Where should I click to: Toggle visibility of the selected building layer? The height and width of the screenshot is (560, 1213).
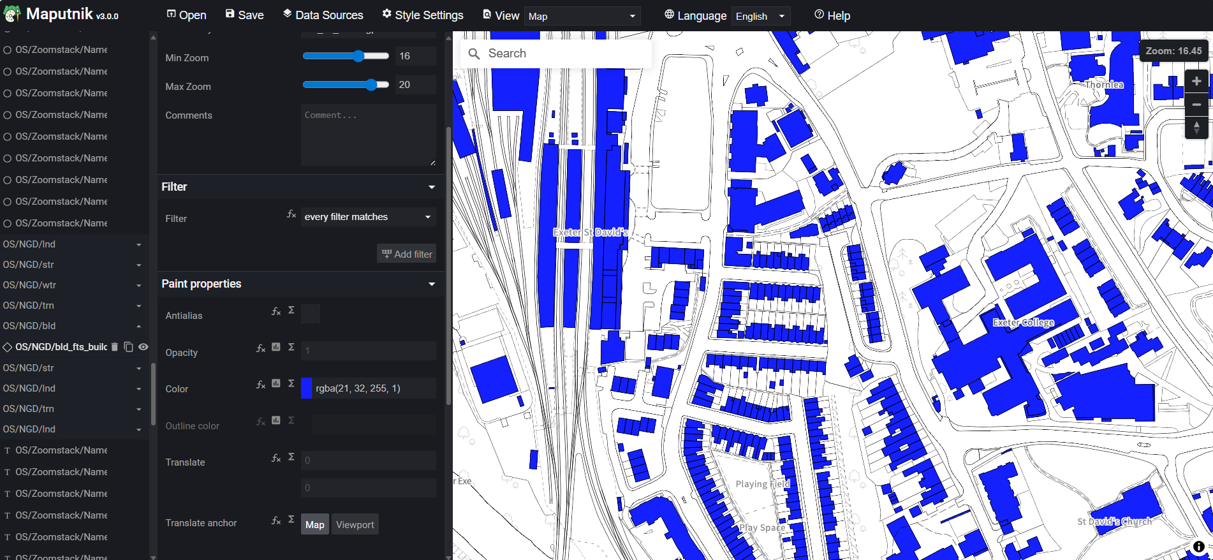143,347
